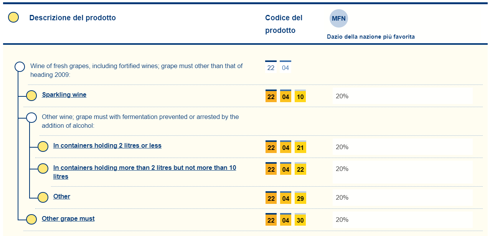Screen dimensions: 490x236
Task: Click the yellow '29' subheading code box
Action: pyautogui.click(x=300, y=199)
